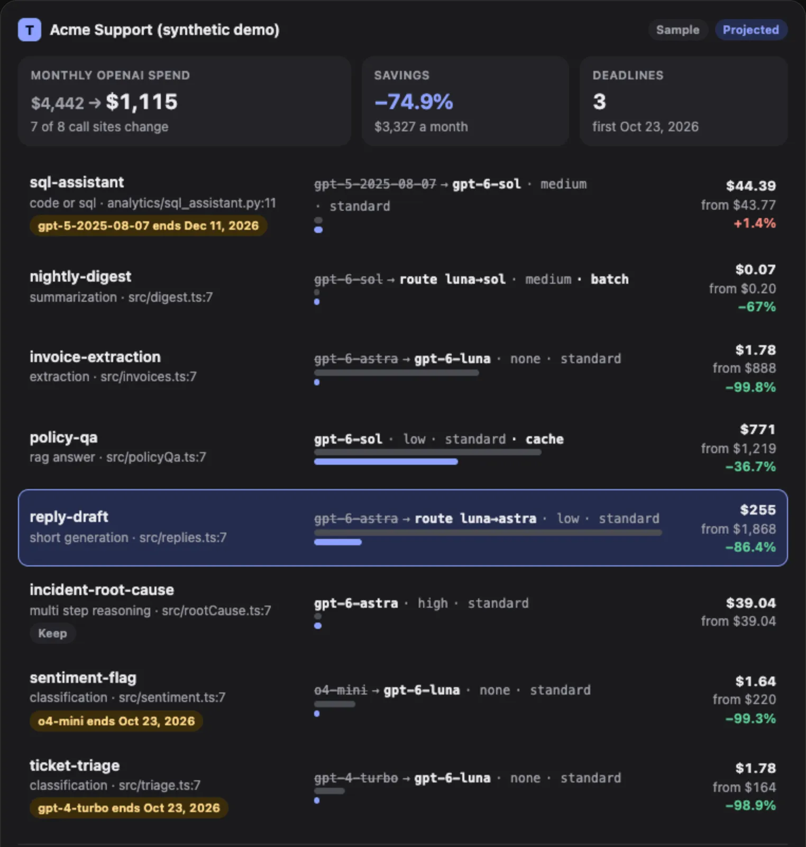Switch to the Sample view
This screenshot has height=847, width=806.
click(x=677, y=30)
